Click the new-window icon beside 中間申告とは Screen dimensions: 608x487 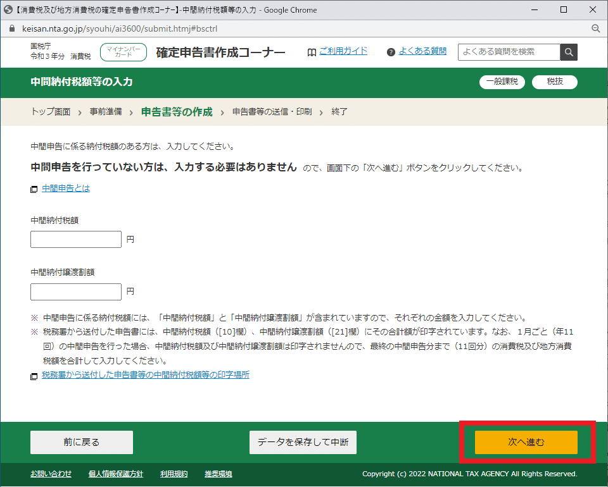[34, 189]
